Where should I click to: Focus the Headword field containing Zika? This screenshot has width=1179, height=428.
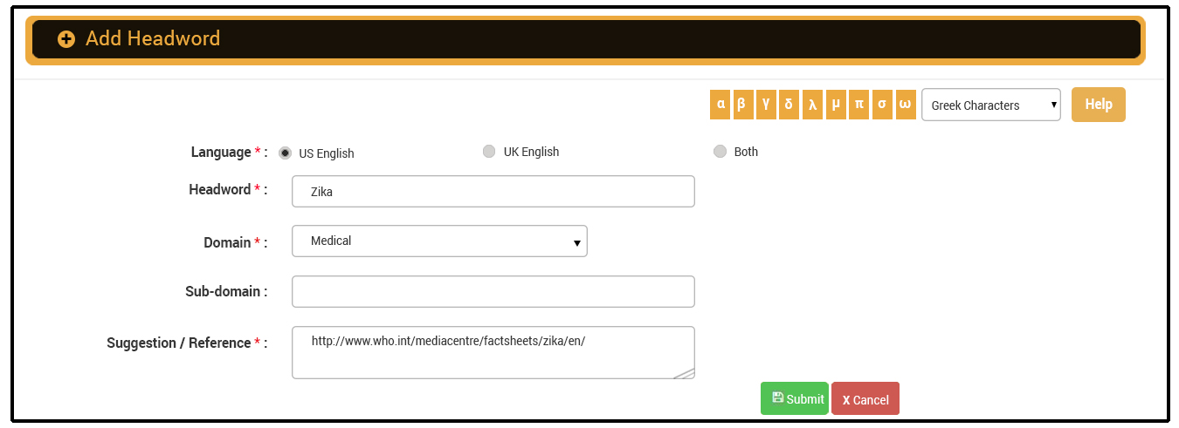coord(493,192)
